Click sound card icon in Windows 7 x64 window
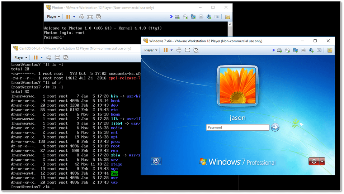Viewport: 344px width, 194px height. (x=311, y=50)
